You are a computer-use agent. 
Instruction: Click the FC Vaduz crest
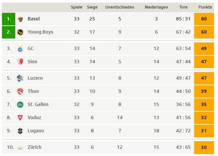20,118
